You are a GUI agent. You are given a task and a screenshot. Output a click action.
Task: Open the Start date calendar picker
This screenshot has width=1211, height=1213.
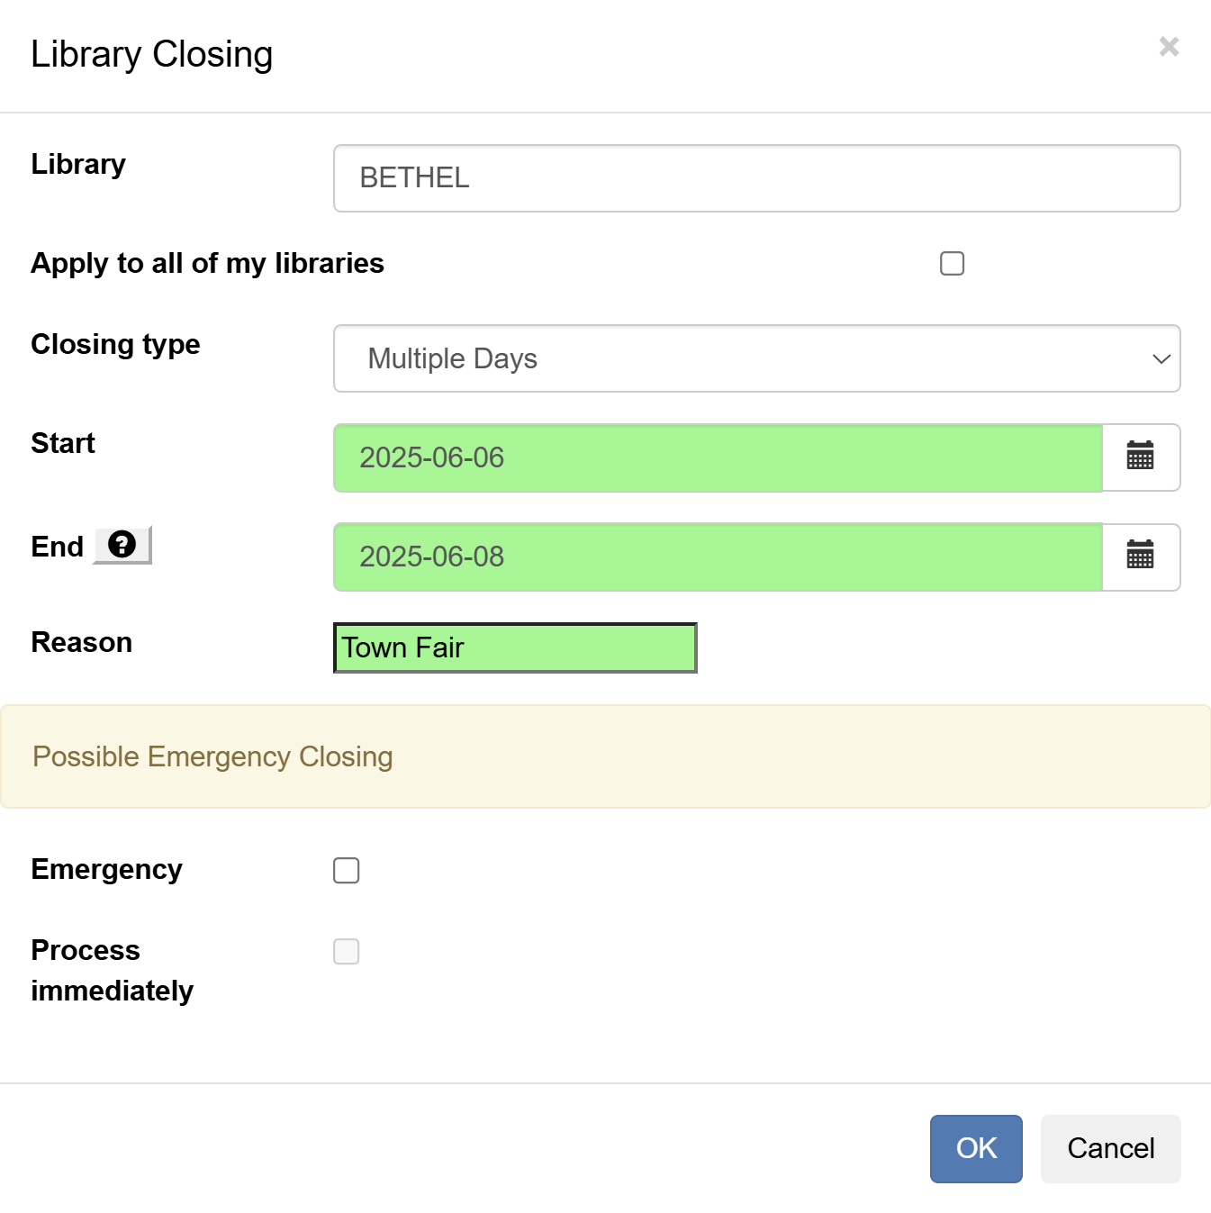[1140, 457]
